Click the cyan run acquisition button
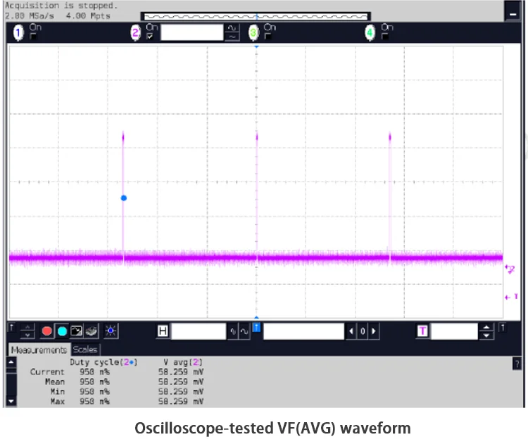This screenshot has height=444, width=528. (62, 331)
